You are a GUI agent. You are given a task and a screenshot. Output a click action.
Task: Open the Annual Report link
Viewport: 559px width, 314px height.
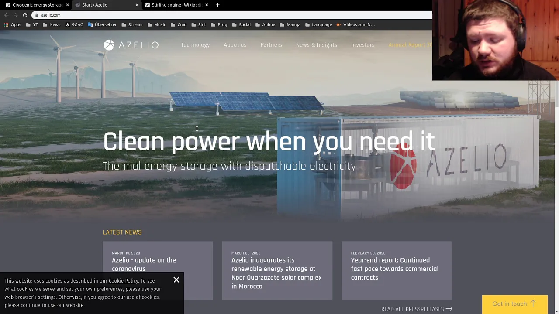click(x=410, y=45)
